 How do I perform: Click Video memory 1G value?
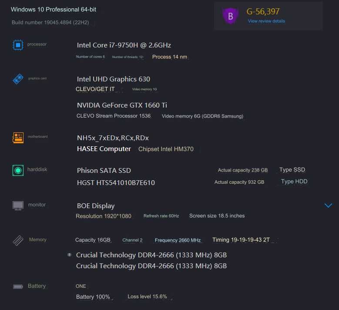click(x=144, y=89)
